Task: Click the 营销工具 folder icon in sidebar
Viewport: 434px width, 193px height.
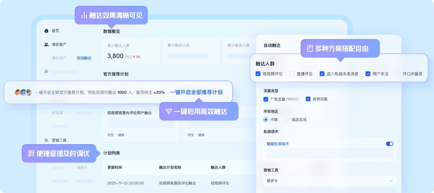Action: pyautogui.click(x=47, y=140)
